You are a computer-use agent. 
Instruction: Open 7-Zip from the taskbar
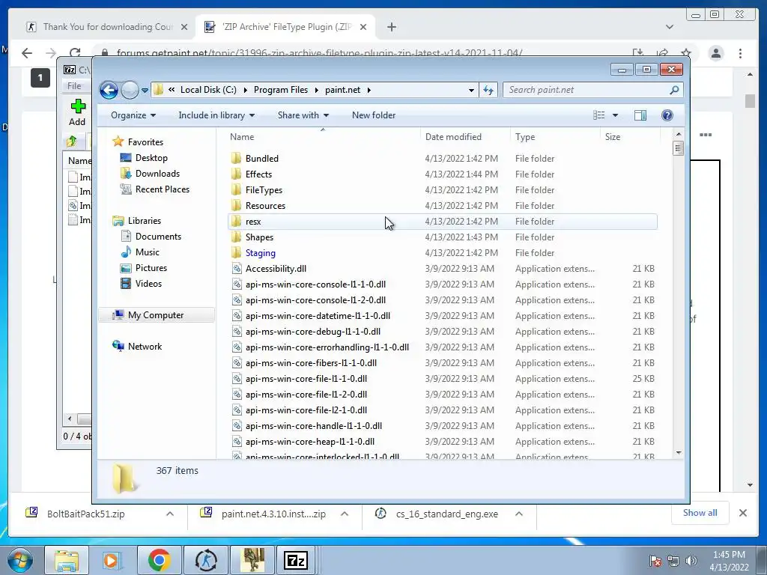(x=296, y=560)
